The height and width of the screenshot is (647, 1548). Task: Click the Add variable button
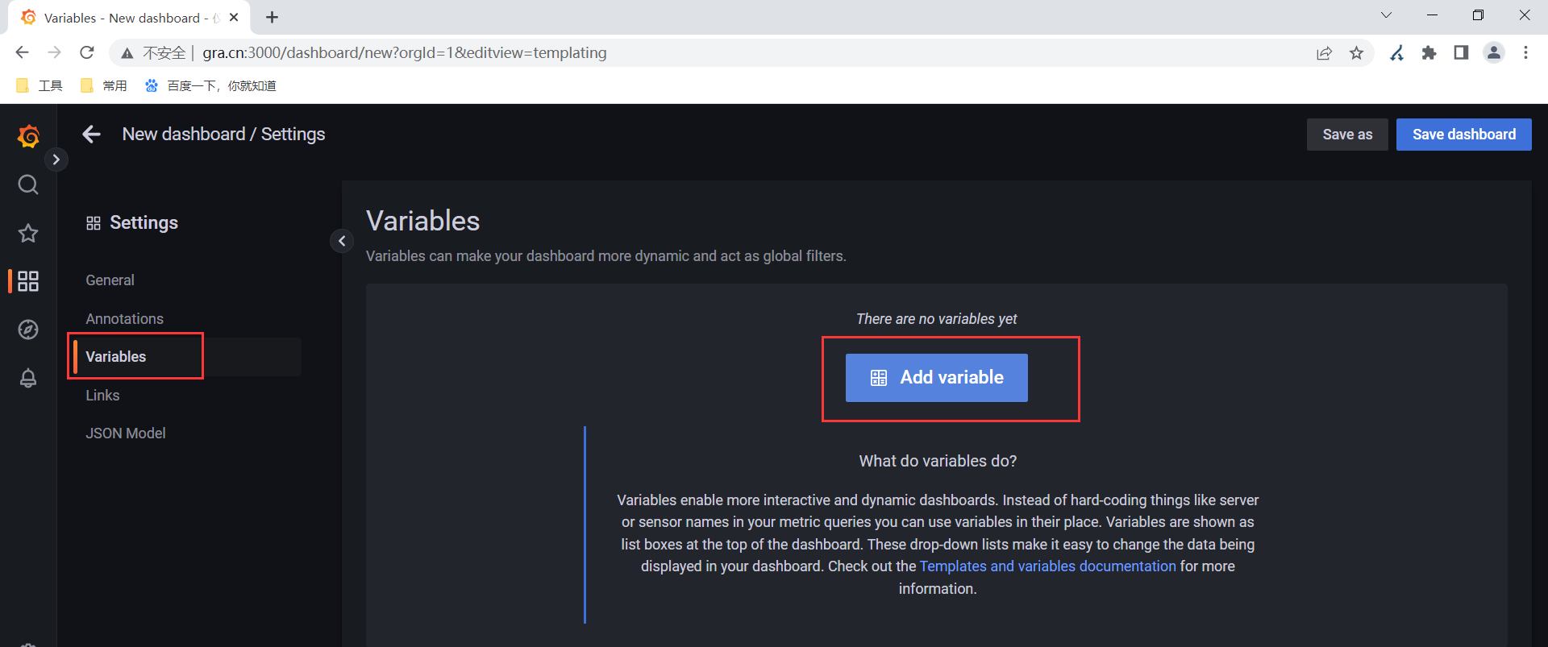click(936, 378)
